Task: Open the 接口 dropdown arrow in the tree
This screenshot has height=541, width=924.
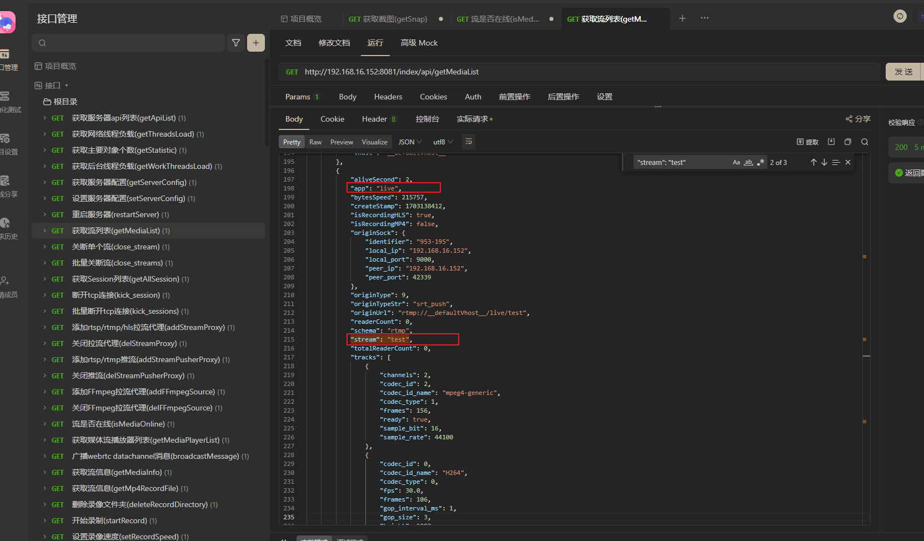Action: [x=67, y=86]
